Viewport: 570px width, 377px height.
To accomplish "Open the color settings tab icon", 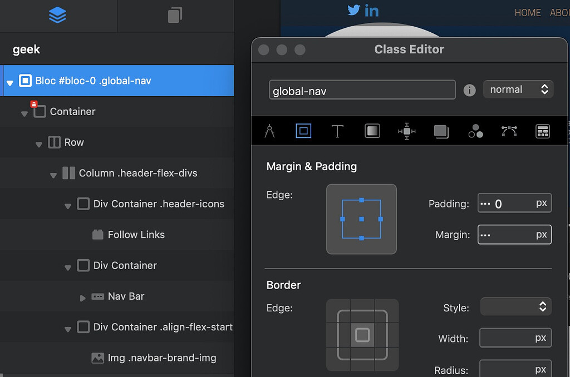I will (475, 131).
